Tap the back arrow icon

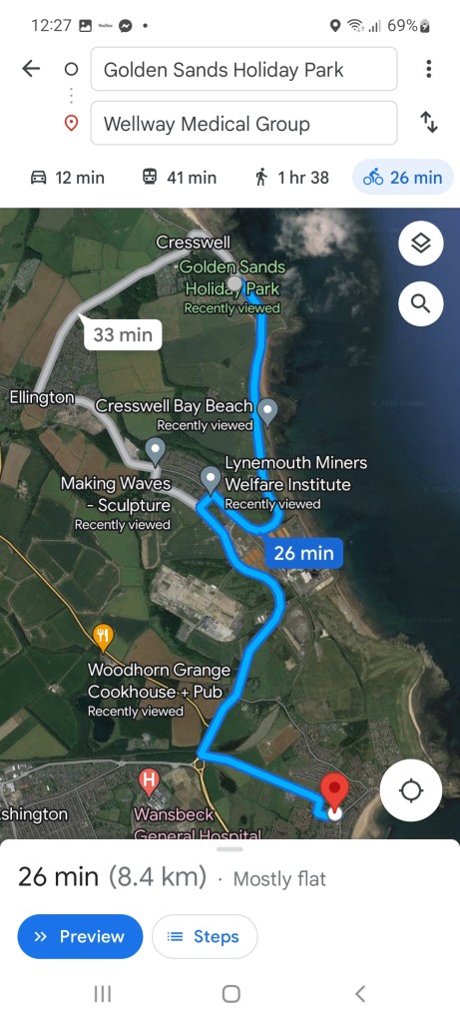tap(31, 69)
